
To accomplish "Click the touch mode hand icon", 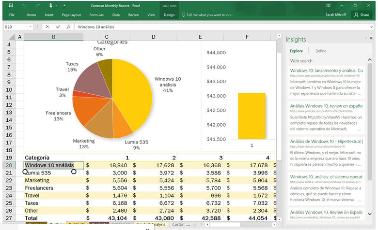I will [x=51, y=5].
